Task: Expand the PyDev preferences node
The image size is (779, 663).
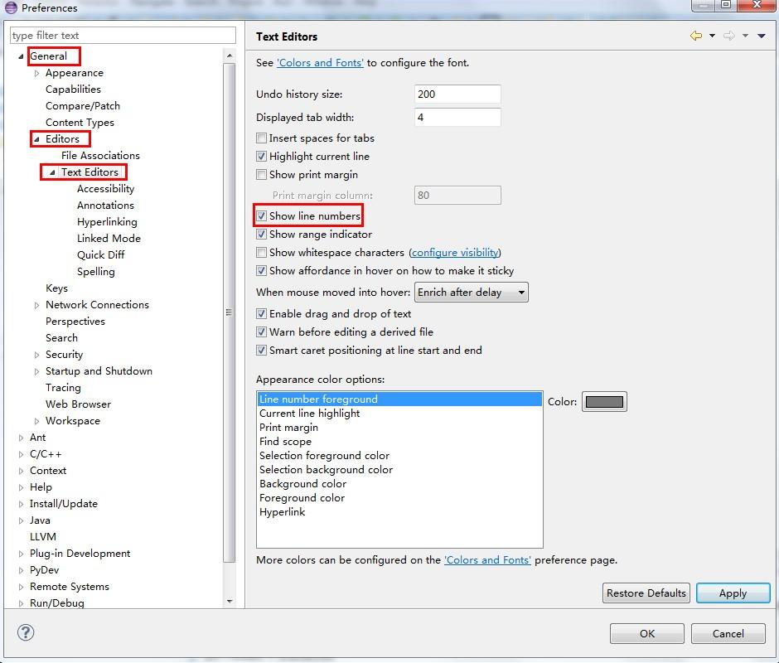Action: click(x=21, y=570)
